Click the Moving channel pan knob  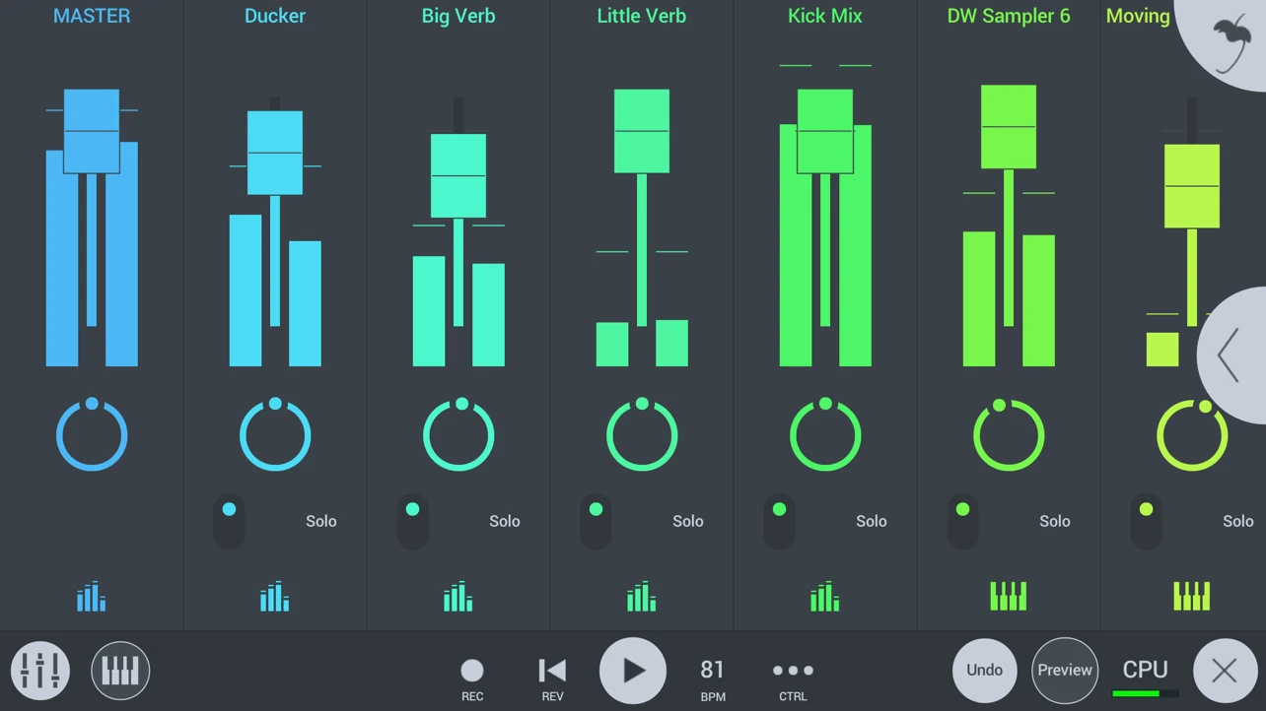tap(1192, 434)
